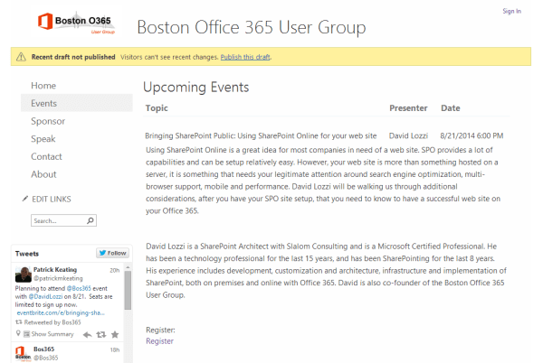Click the Upcoming Events heading

(196, 87)
